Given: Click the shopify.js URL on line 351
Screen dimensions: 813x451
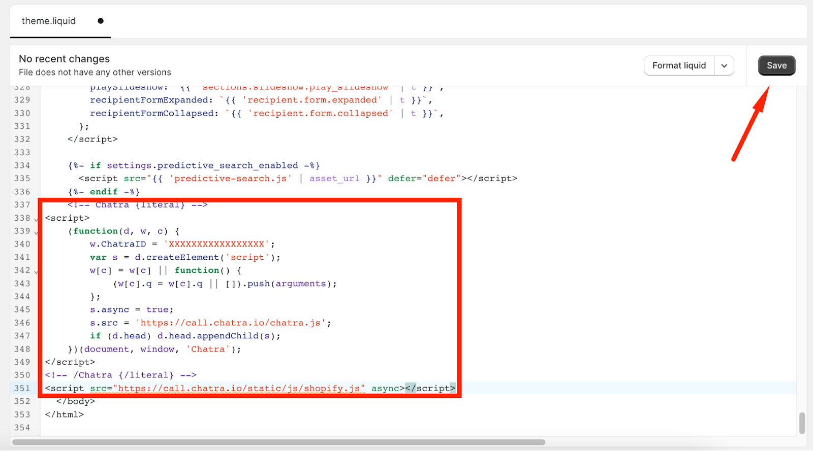Looking at the screenshot, I should [x=239, y=388].
